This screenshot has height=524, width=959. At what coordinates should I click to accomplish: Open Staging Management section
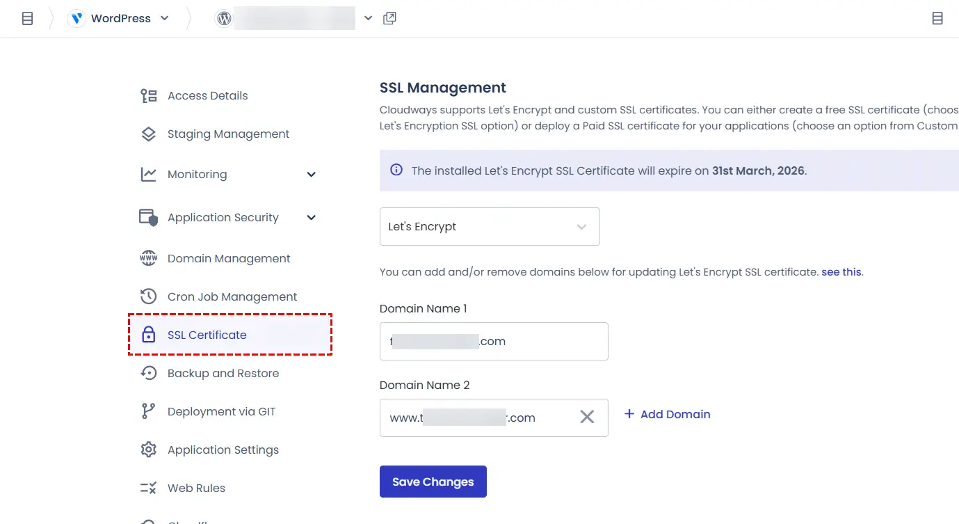(229, 134)
